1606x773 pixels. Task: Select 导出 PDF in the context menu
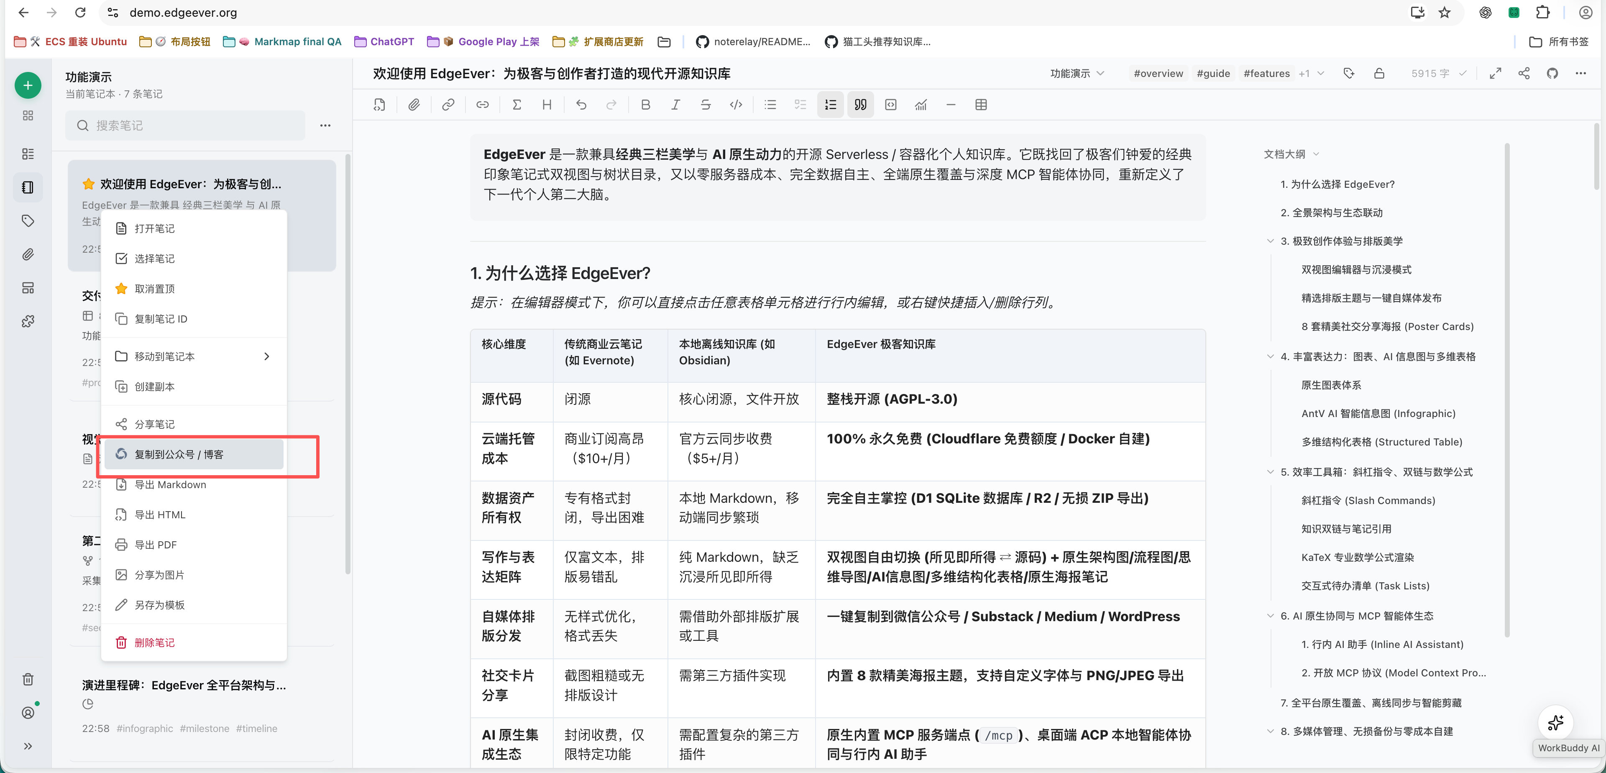coord(194,545)
